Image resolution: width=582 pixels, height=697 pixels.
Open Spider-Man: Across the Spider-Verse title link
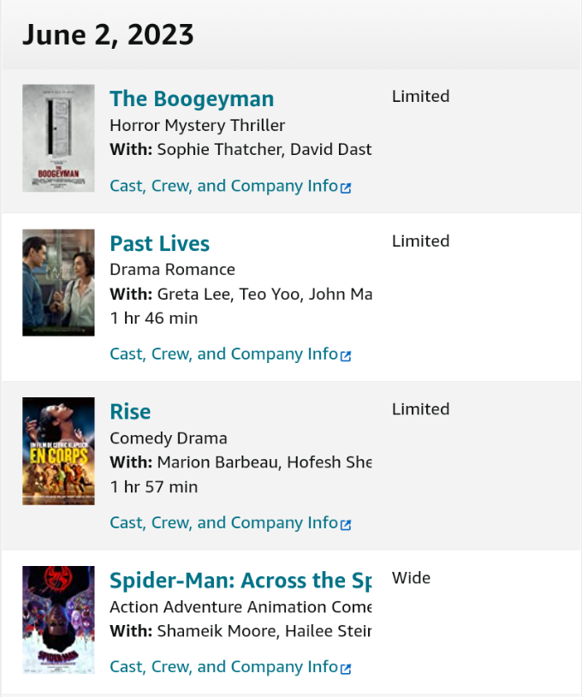(x=240, y=581)
